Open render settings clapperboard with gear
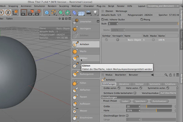Image resolution: width=183 pixels, height=122 pixels. click(x=38, y=13)
